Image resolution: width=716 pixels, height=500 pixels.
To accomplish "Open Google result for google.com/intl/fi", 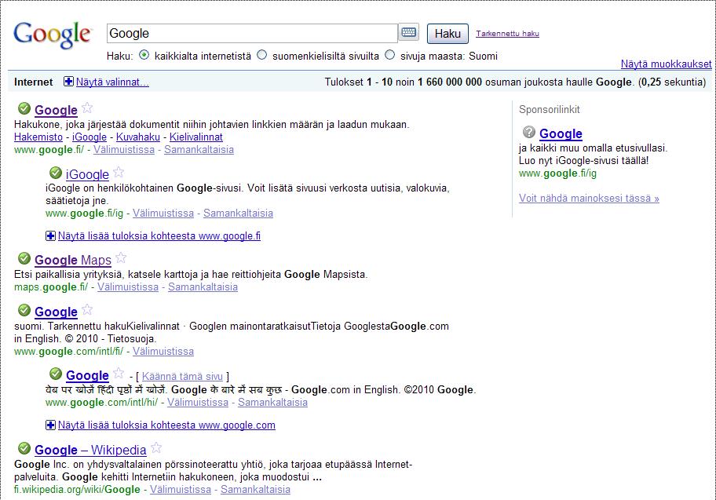I will tap(57, 312).
